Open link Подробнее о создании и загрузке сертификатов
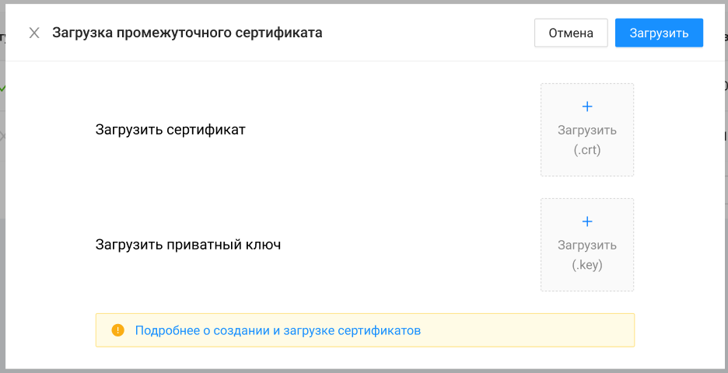Image resolution: width=728 pixels, height=373 pixels. coord(278,330)
